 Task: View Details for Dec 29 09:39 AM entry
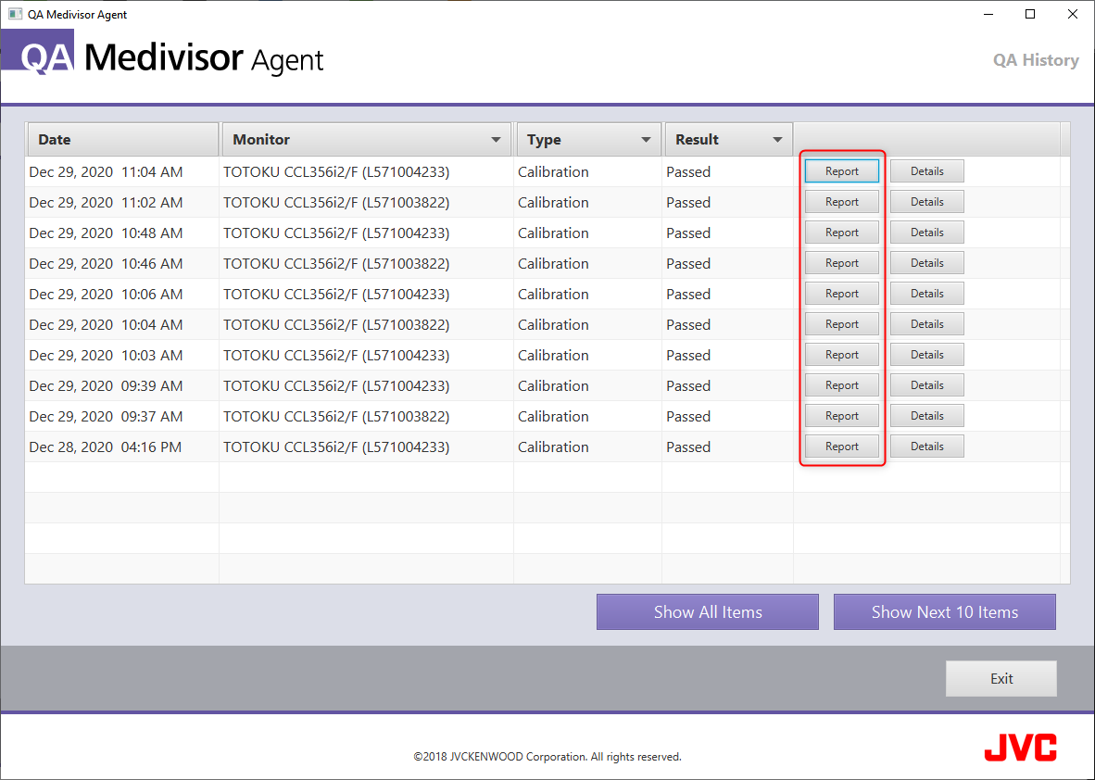(x=926, y=385)
